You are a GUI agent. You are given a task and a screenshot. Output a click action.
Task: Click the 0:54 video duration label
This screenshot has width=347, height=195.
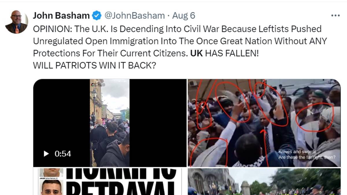[63, 154]
